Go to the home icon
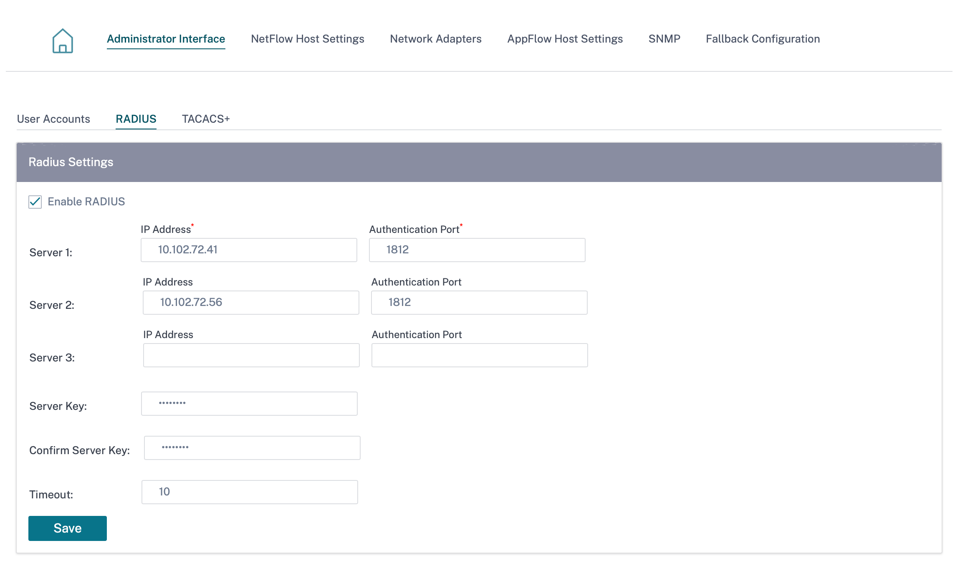The height and width of the screenshot is (566, 960). coord(63,40)
